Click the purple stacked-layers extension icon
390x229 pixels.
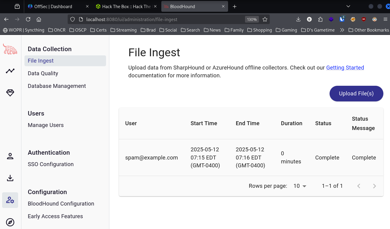coord(331,19)
